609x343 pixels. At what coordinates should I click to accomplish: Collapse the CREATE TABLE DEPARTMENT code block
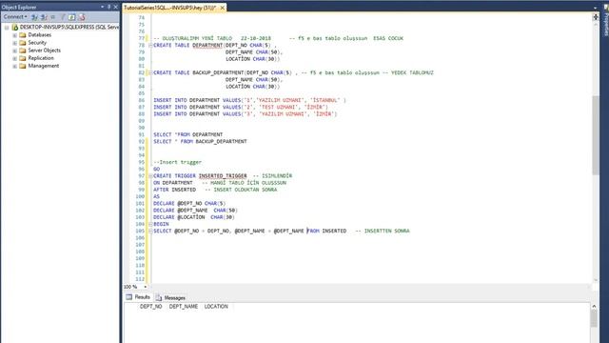click(x=150, y=46)
